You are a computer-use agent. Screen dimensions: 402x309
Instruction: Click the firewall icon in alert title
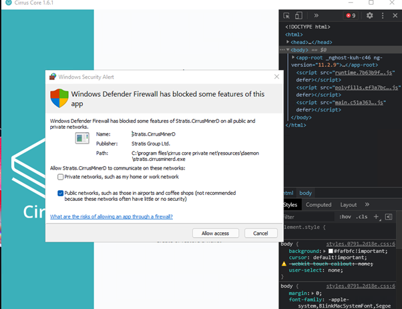(53, 77)
